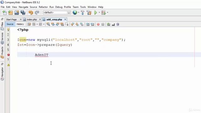Click the Last Edit toolbar icon

click(x=29, y=24)
